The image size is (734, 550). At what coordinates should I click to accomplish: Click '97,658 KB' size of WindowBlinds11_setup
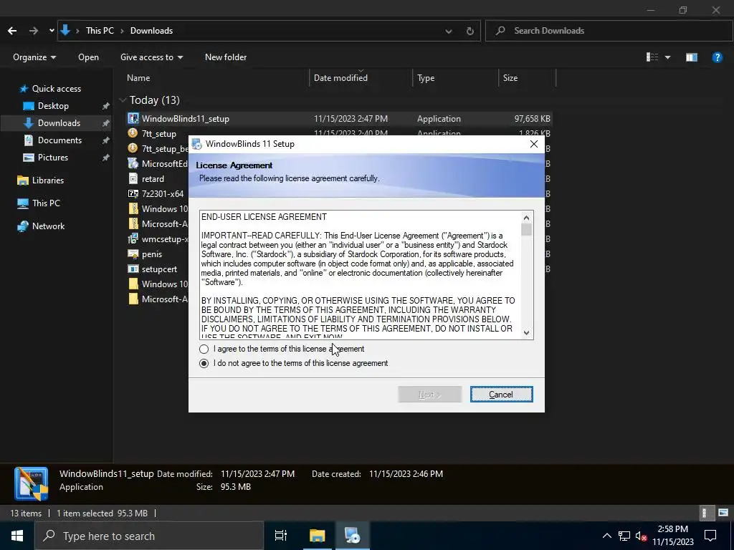click(533, 119)
